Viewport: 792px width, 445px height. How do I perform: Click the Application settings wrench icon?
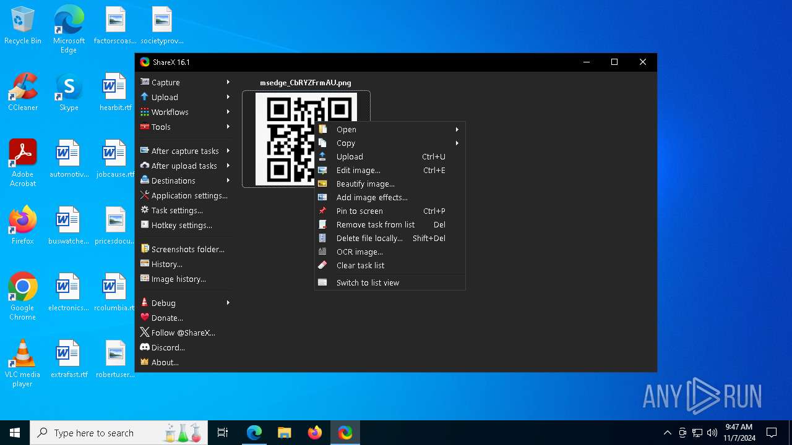coord(145,195)
